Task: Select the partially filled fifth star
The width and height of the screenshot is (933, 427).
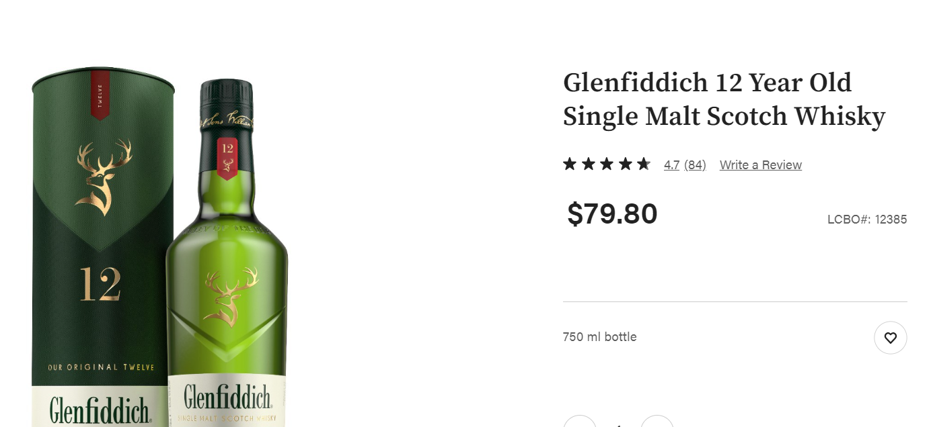Action: 644,164
